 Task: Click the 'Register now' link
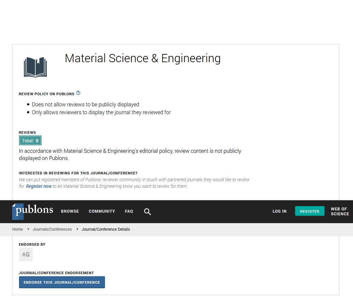[x=39, y=187]
